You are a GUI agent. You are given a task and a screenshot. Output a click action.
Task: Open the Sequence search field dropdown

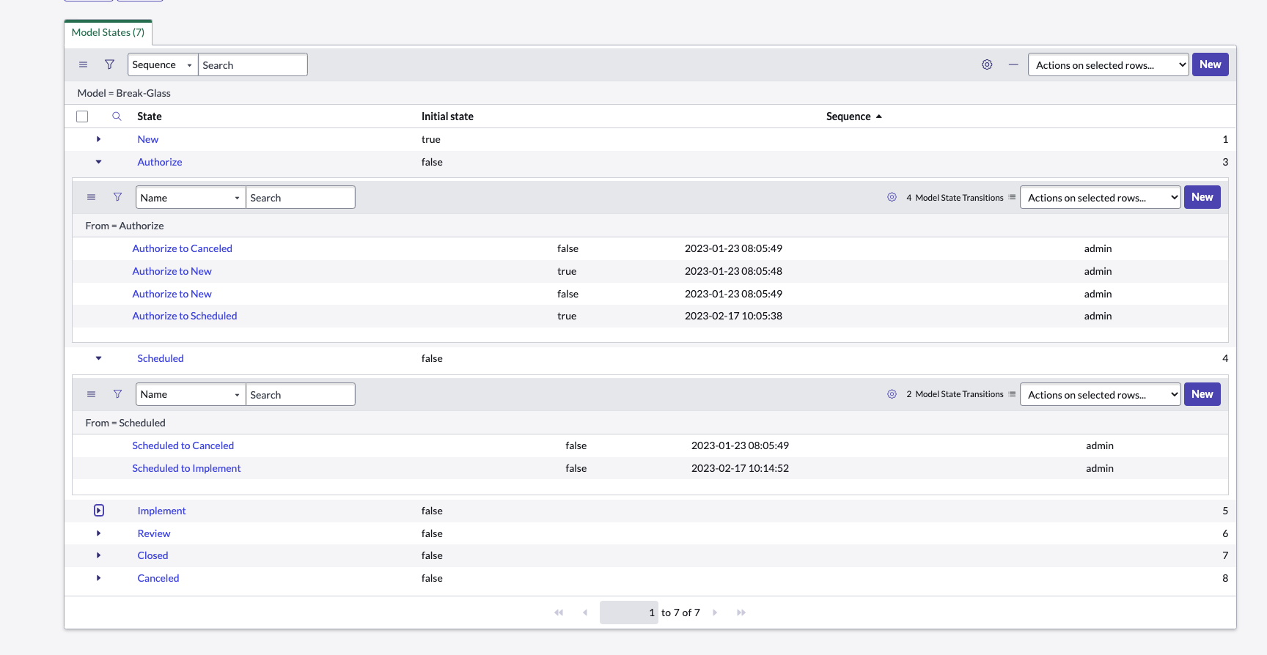pyautogui.click(x=163, y=64)
